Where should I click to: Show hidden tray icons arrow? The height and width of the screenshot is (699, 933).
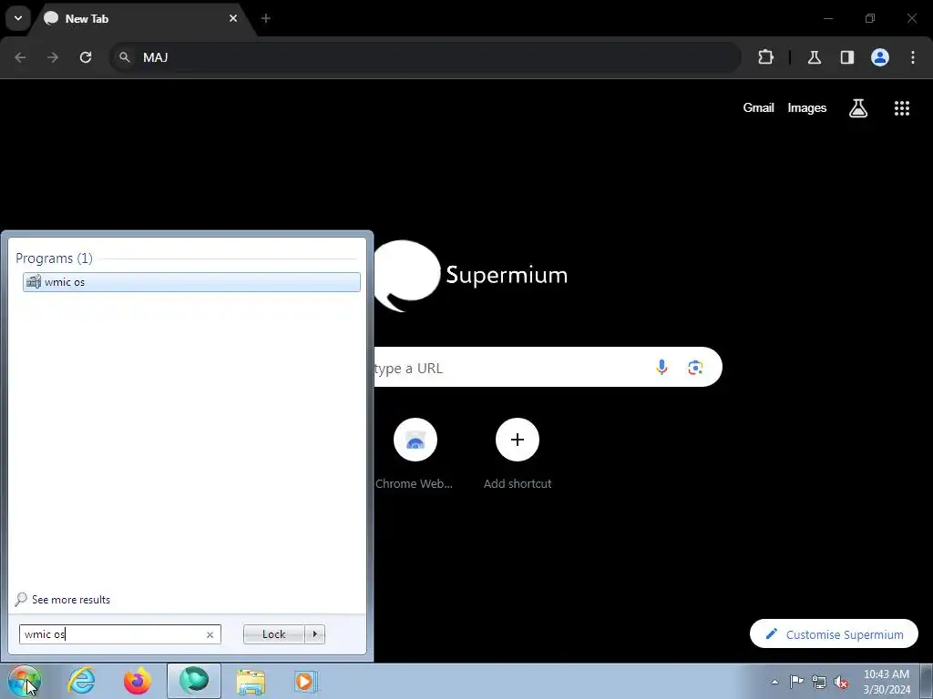774,682
